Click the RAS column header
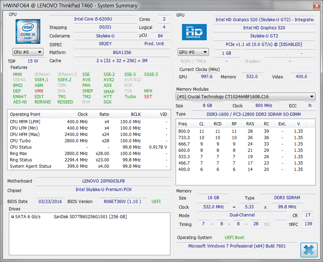 coord(250,124)
